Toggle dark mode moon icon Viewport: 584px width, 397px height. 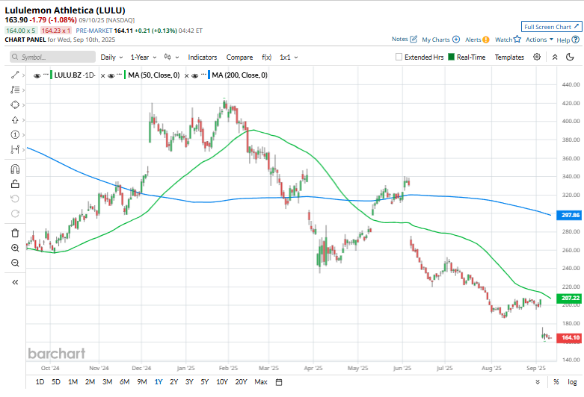[570, 57]
